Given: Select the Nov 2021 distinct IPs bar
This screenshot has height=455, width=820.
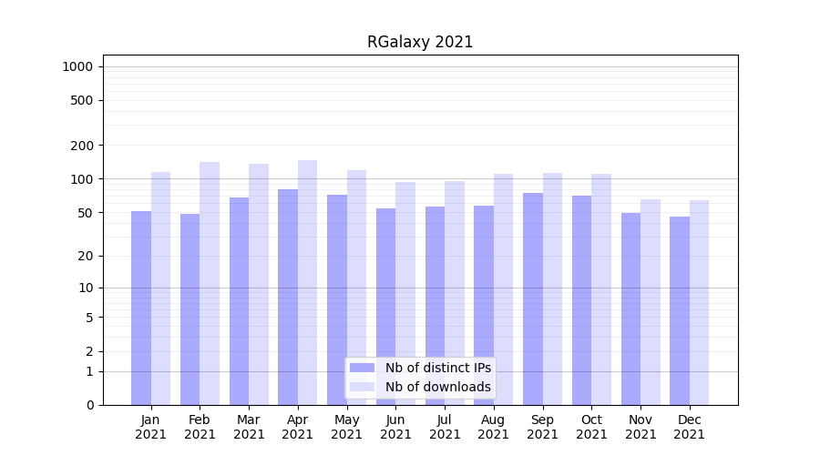Looking at the screenshot, I should [x=631, y=308].
